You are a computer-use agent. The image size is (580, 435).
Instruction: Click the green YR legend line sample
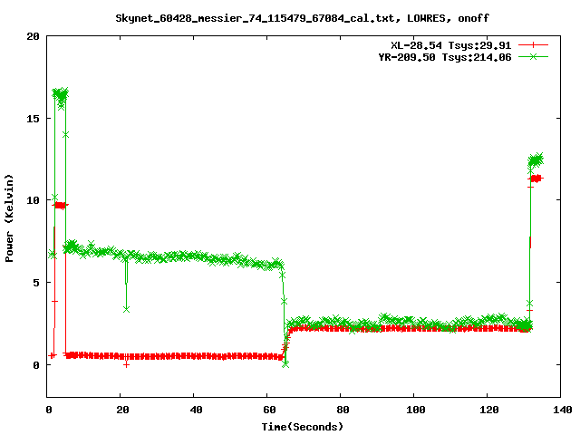(533, 56)
